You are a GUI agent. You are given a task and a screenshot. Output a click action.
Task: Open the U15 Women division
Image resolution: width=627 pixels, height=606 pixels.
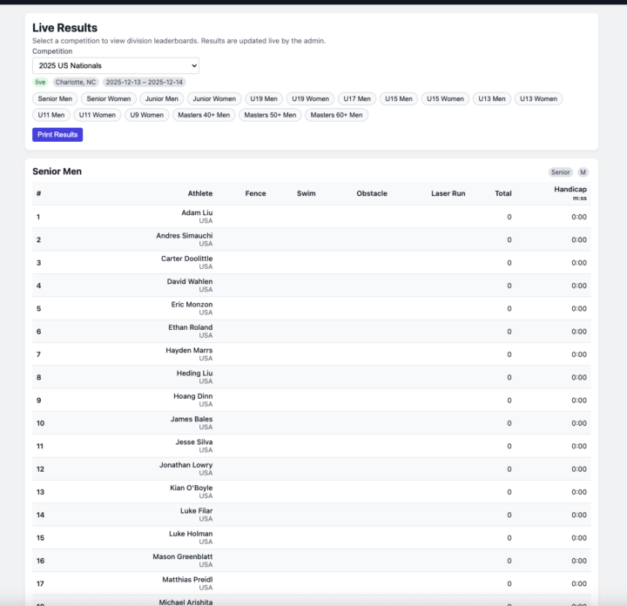point(445,98)
